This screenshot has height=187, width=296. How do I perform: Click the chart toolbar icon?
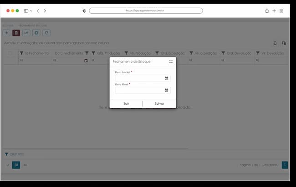tap(26, 33)
